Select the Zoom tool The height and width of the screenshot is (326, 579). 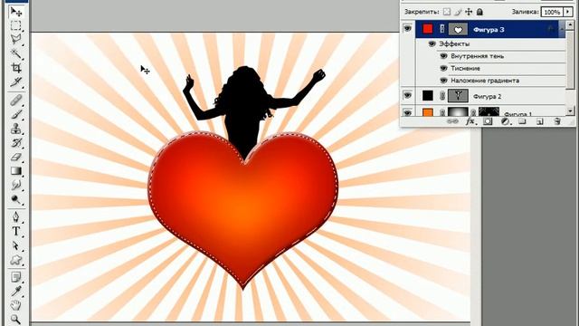click(x=16, y=319)
